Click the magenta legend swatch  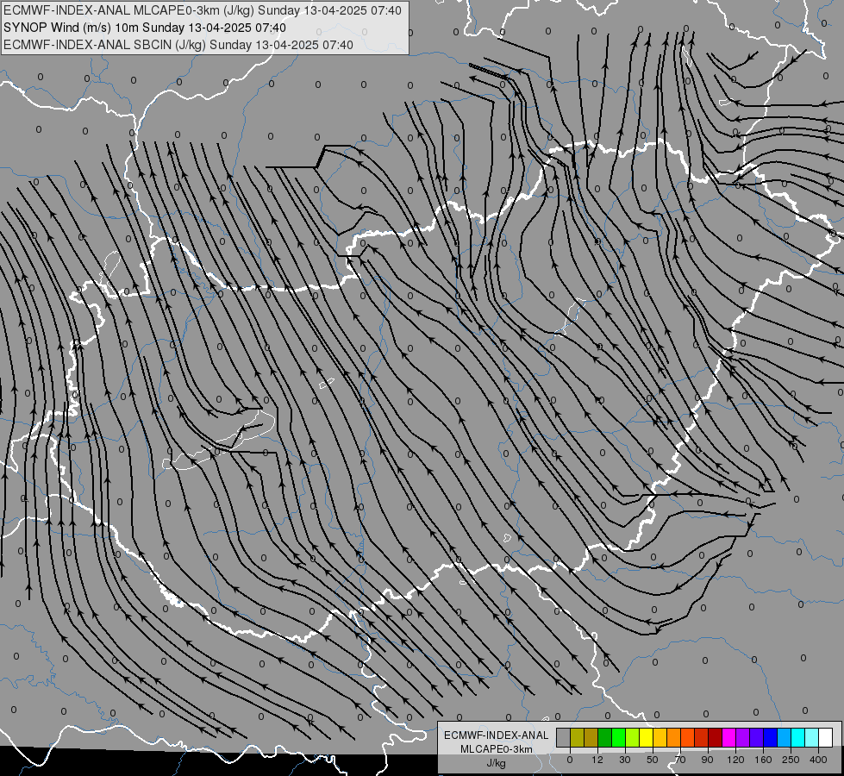point(728,737)
